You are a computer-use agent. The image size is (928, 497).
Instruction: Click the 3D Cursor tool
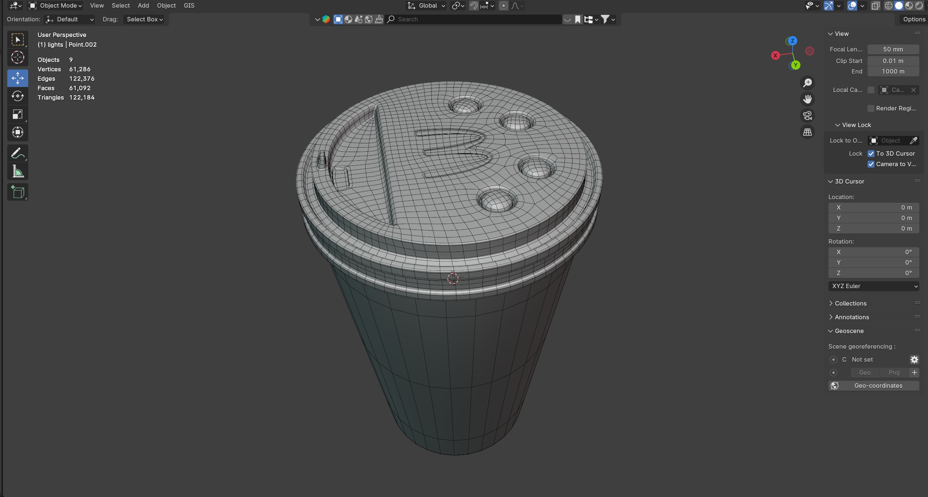[x=17, y=57]
